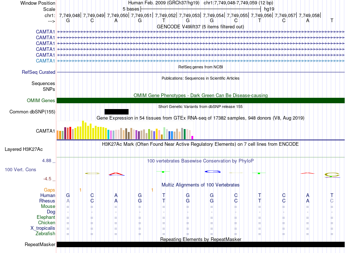Click the Common dbSNP(155) track label
Viewport: 345px width, 253px height.
pyautogui.click(x=32, y=112)
